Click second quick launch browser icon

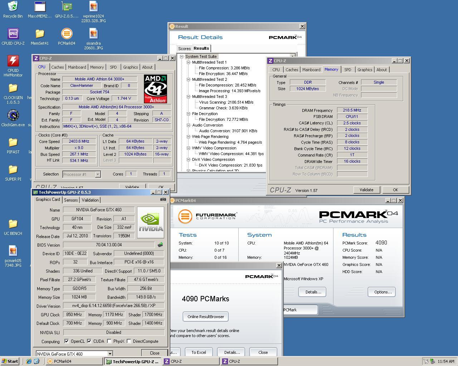click(36, 361)
